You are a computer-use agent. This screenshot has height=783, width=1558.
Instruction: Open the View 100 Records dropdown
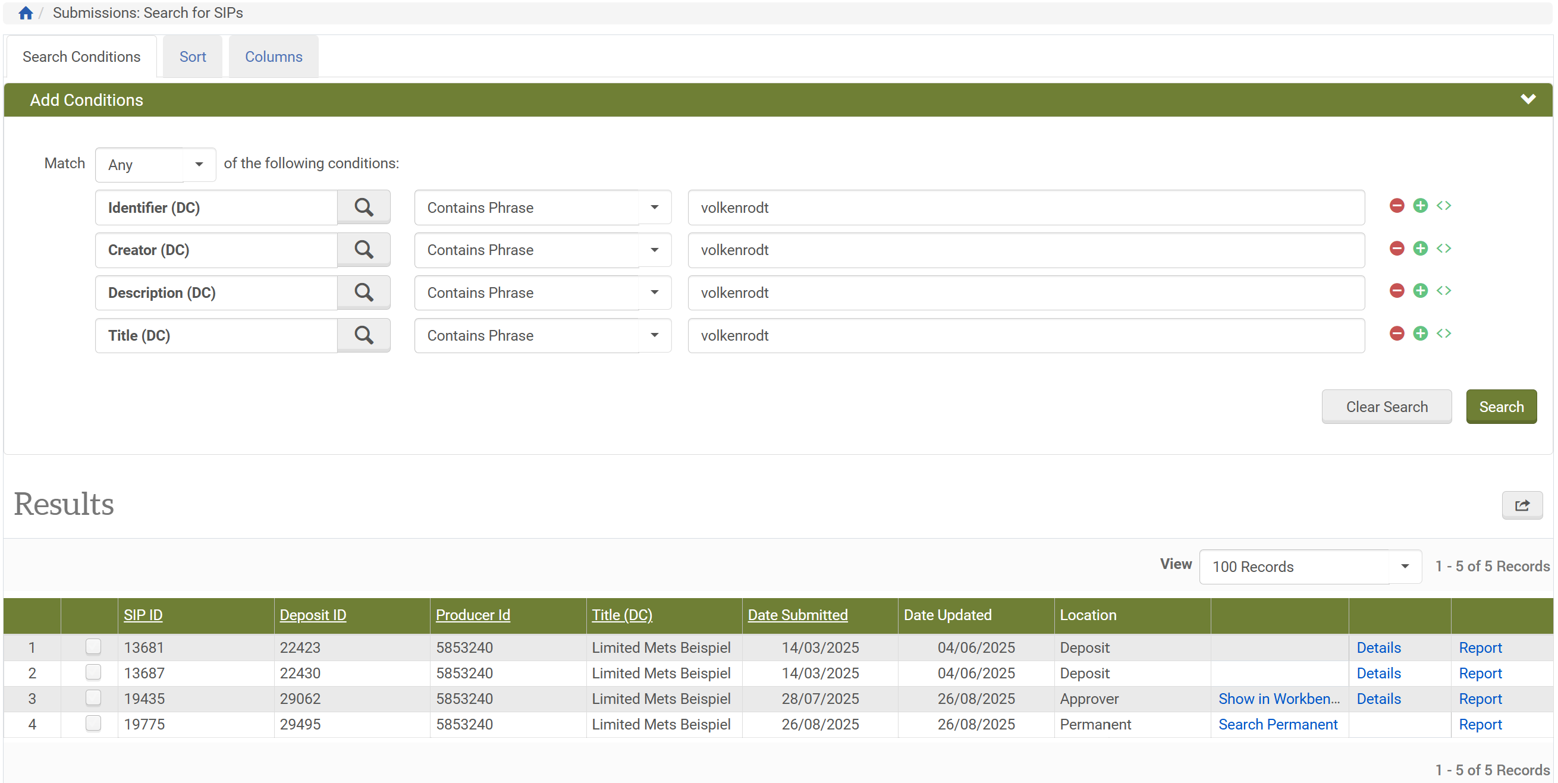point(1309,567)
